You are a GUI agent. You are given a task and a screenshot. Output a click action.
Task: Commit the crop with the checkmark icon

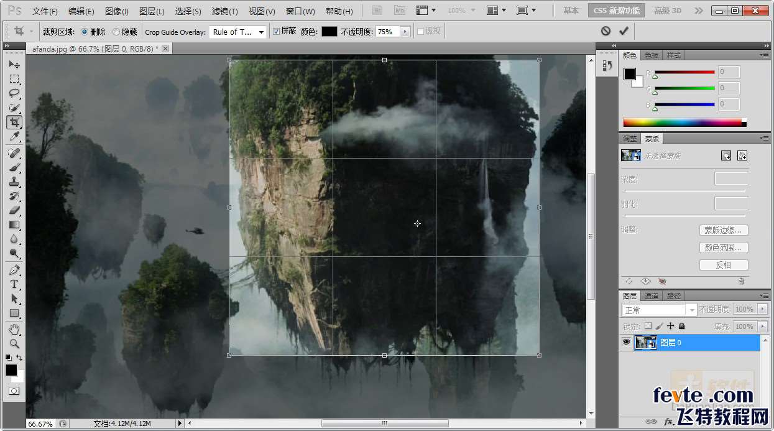tap(624, 31)
